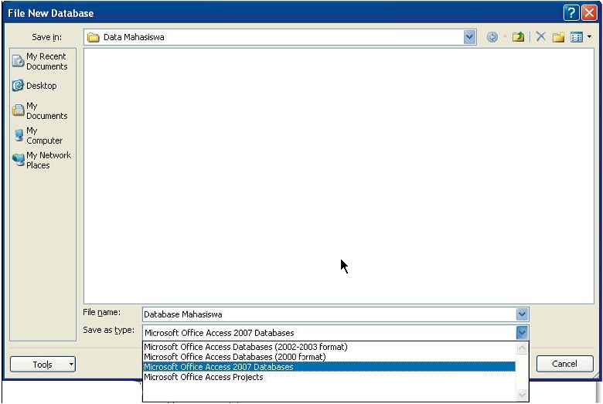Go up one folder level
Screen dimensions: 603x404
[519, 37]
